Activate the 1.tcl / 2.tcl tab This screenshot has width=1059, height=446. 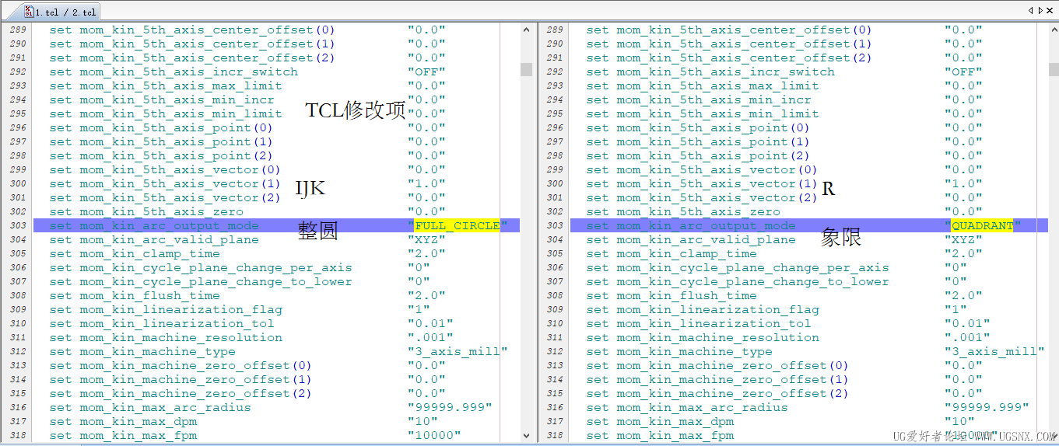(x=60, y=12)
